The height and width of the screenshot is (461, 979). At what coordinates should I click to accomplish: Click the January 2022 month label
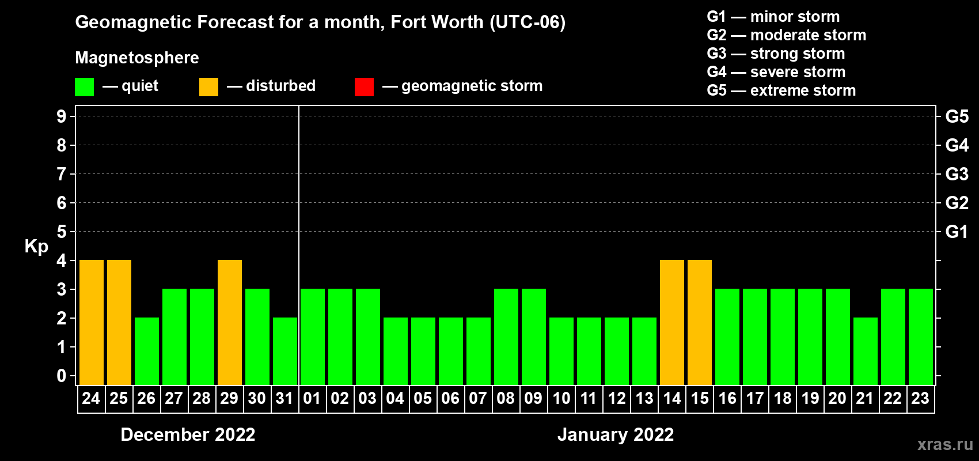click(615, 434)
